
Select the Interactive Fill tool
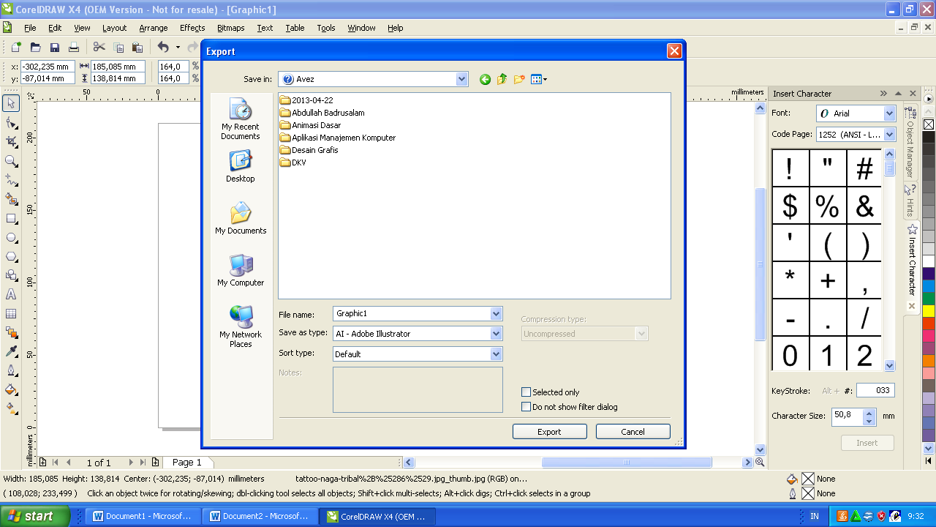(x=11, y=408)
